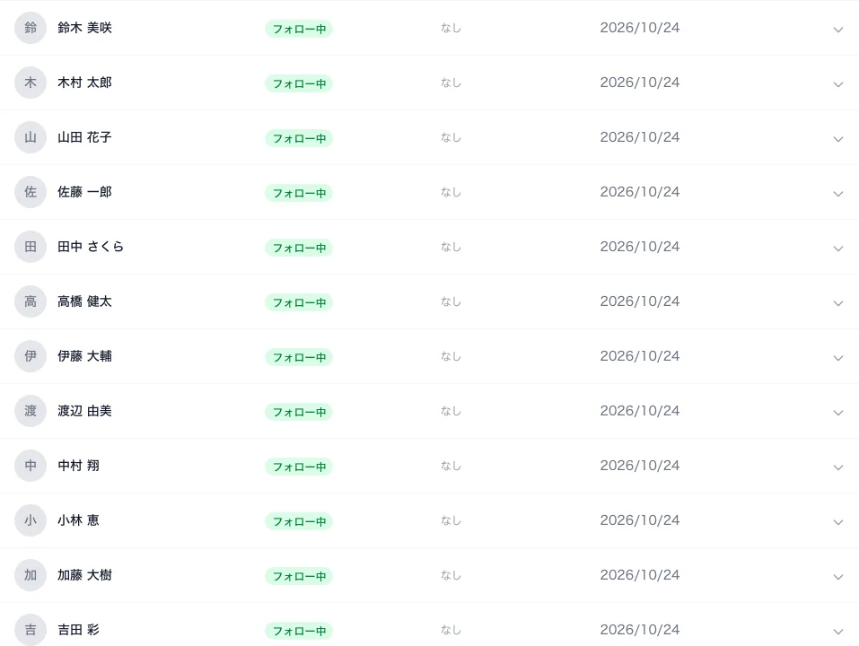This screenshot has width=859, height=646.
Task: Open the 中村 翔 name link
Action: pos(78,466)
